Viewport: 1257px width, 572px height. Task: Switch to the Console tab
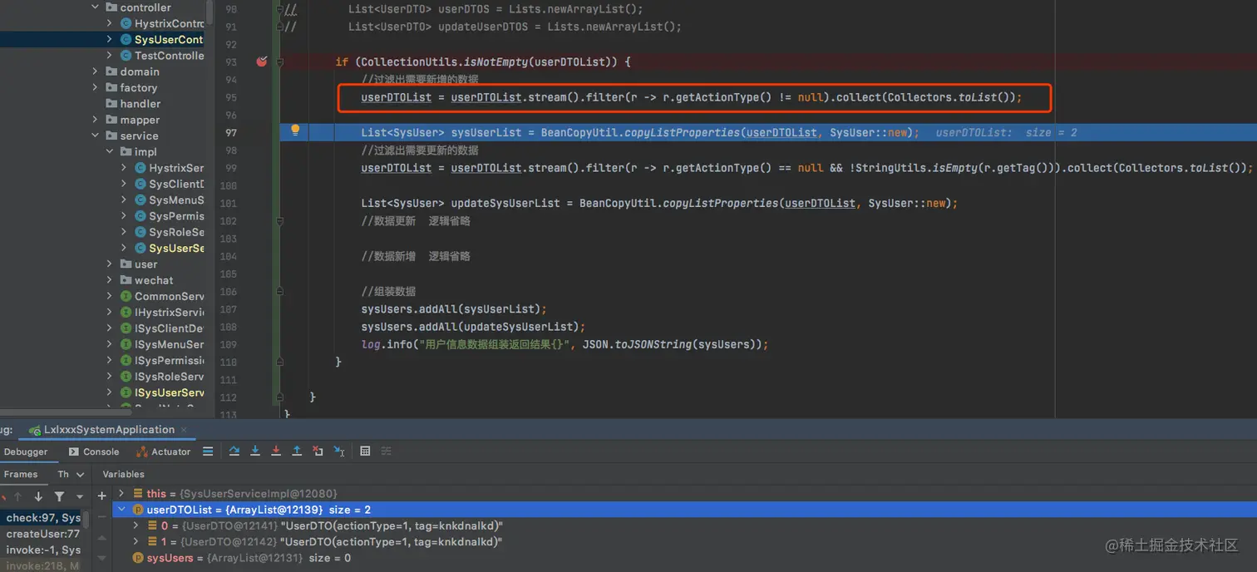pos(93,451)
